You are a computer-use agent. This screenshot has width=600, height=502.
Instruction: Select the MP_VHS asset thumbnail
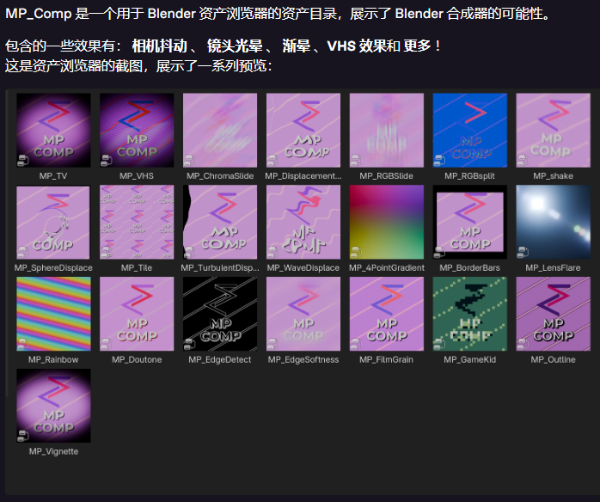(137, 130)
